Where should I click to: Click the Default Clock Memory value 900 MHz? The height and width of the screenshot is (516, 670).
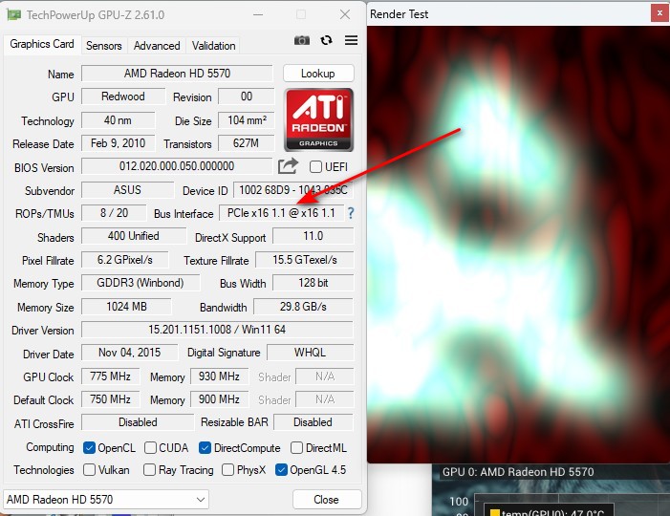[x=219, y=399]
